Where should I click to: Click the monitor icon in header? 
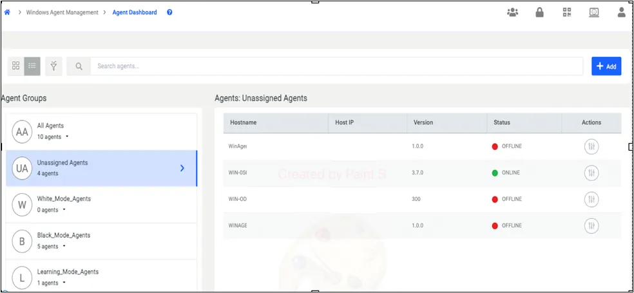click(x=594, y=12)
